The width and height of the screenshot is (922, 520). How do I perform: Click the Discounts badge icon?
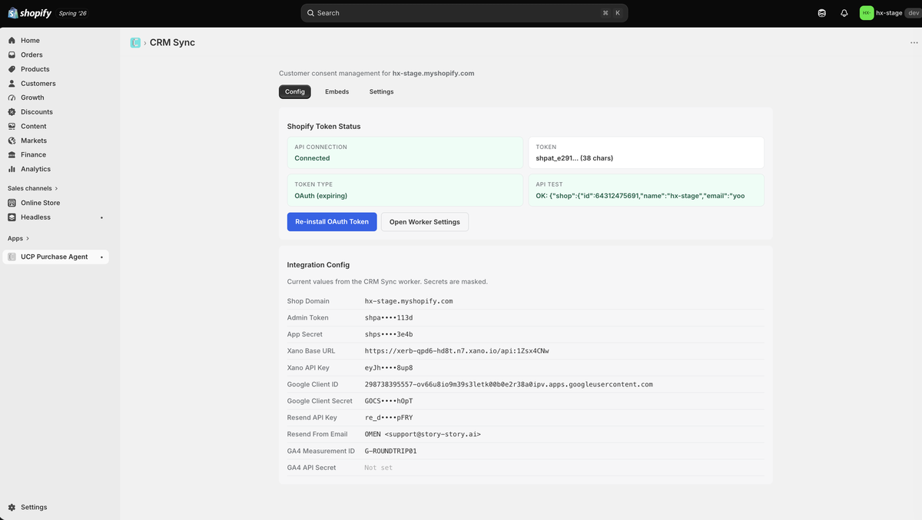tap(12, 112)
